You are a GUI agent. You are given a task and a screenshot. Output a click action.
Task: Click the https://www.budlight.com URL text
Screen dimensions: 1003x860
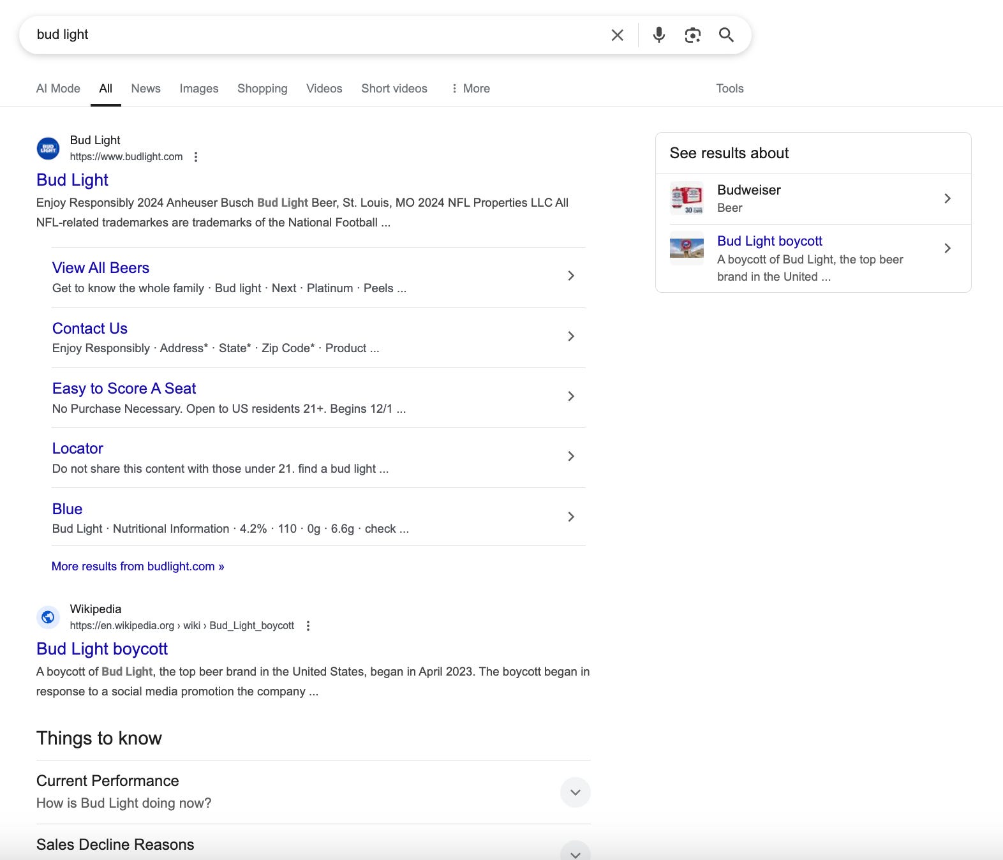click(126, 157)
